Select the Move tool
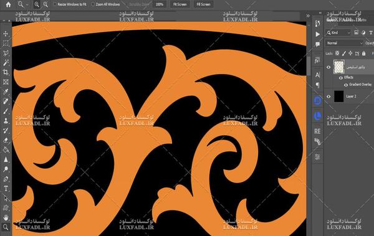 (6, 34)
